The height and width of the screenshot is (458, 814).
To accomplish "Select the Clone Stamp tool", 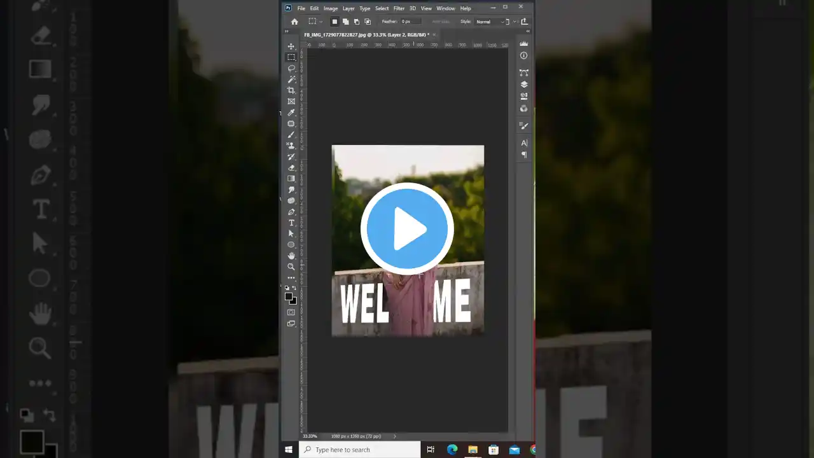I will click(291, 146).
